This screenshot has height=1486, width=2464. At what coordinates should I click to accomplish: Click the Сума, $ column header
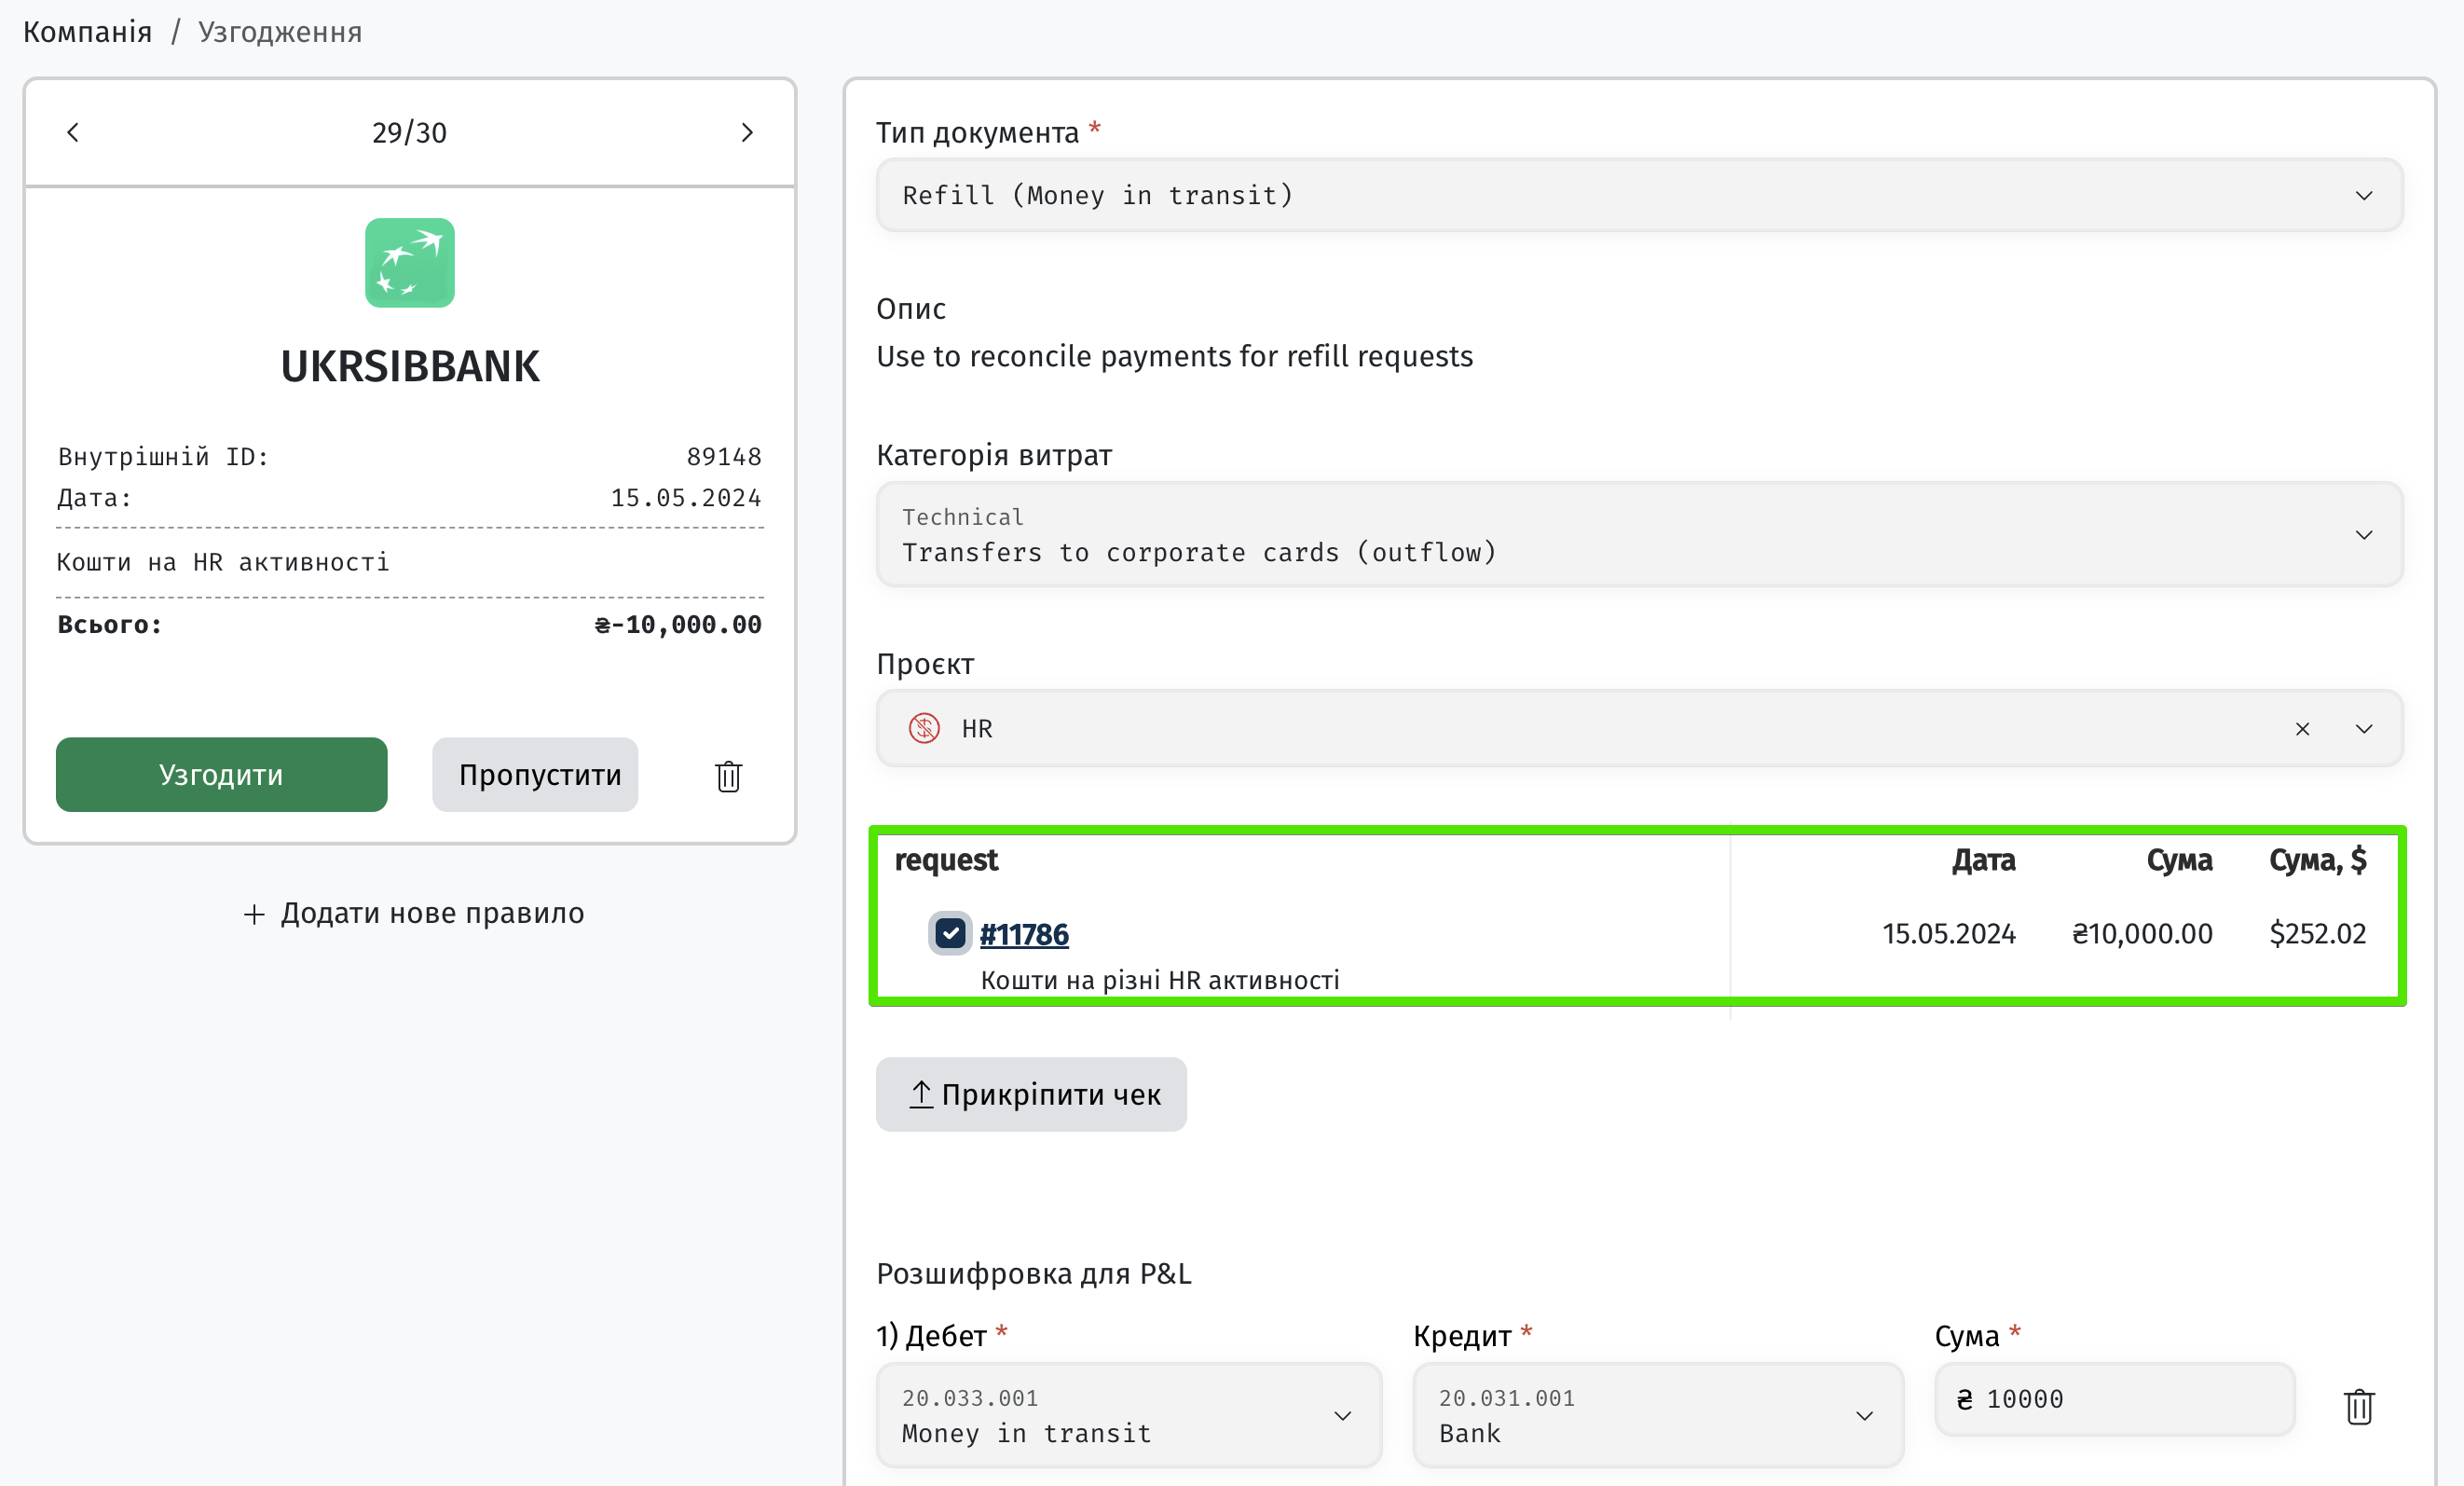(x=2318, y=860)
